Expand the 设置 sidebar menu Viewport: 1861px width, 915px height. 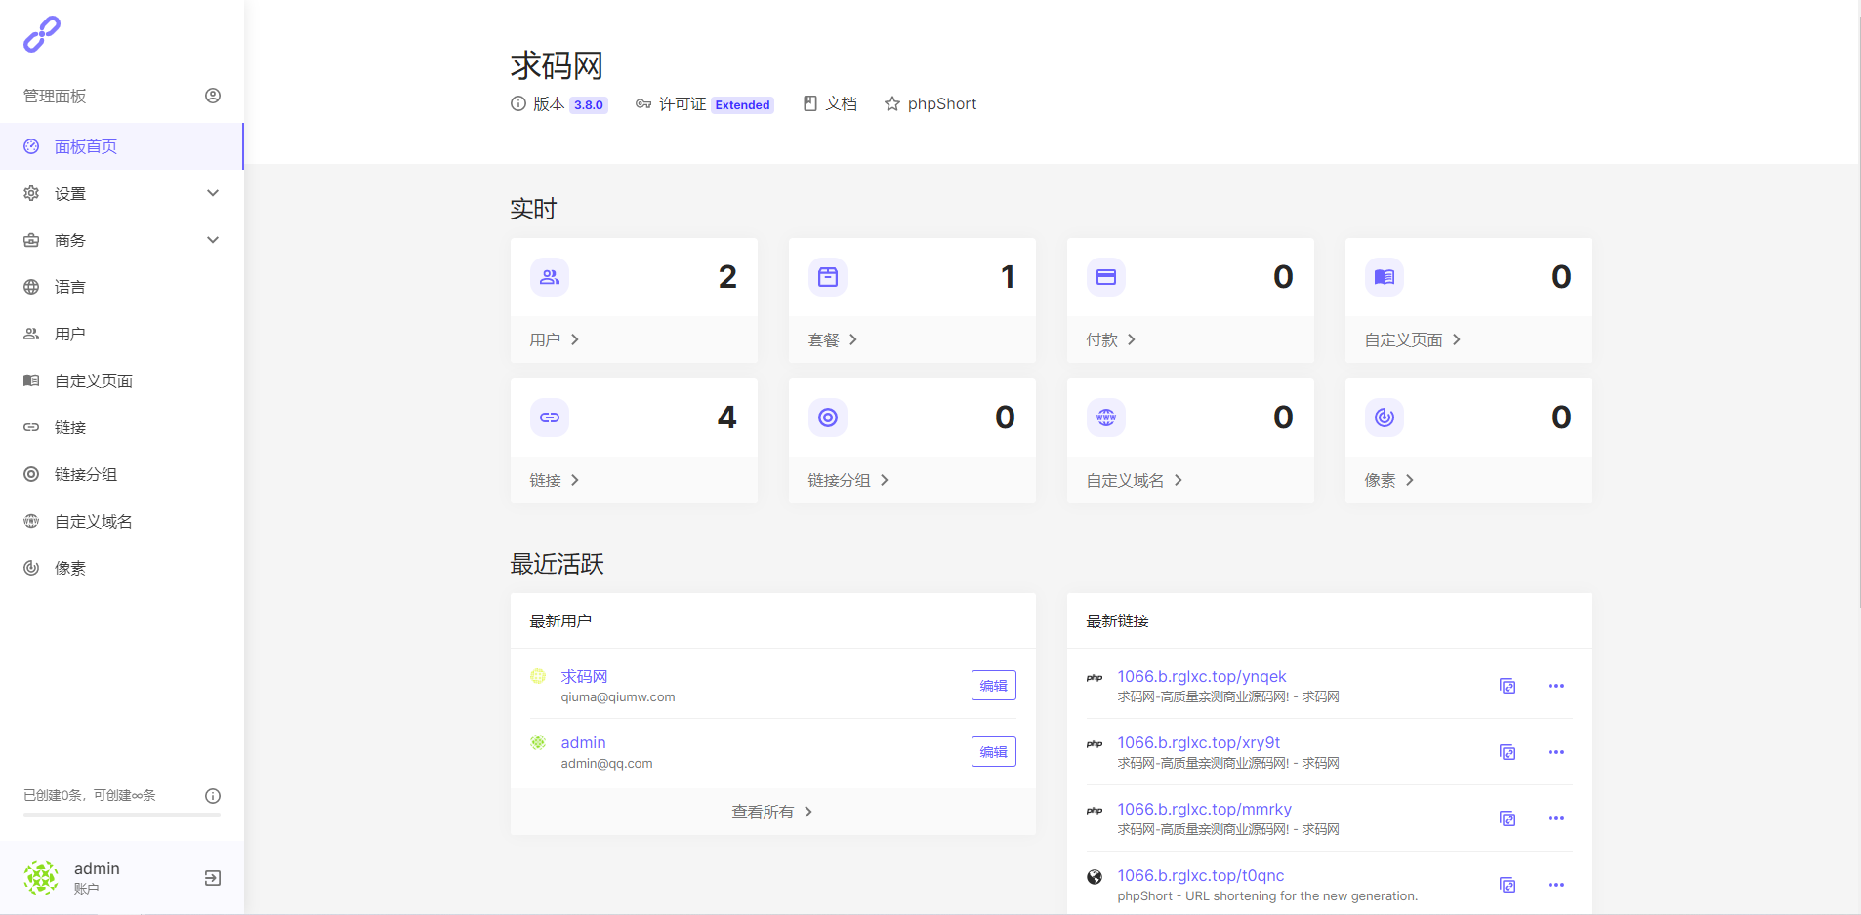click(121, 193)
